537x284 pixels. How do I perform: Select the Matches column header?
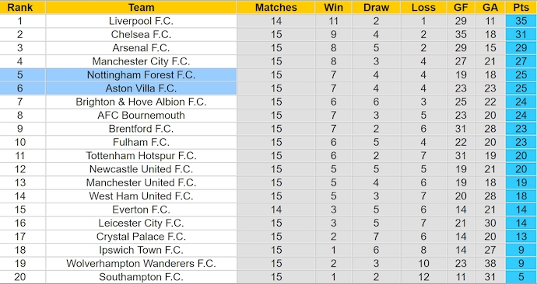point(276,7)
